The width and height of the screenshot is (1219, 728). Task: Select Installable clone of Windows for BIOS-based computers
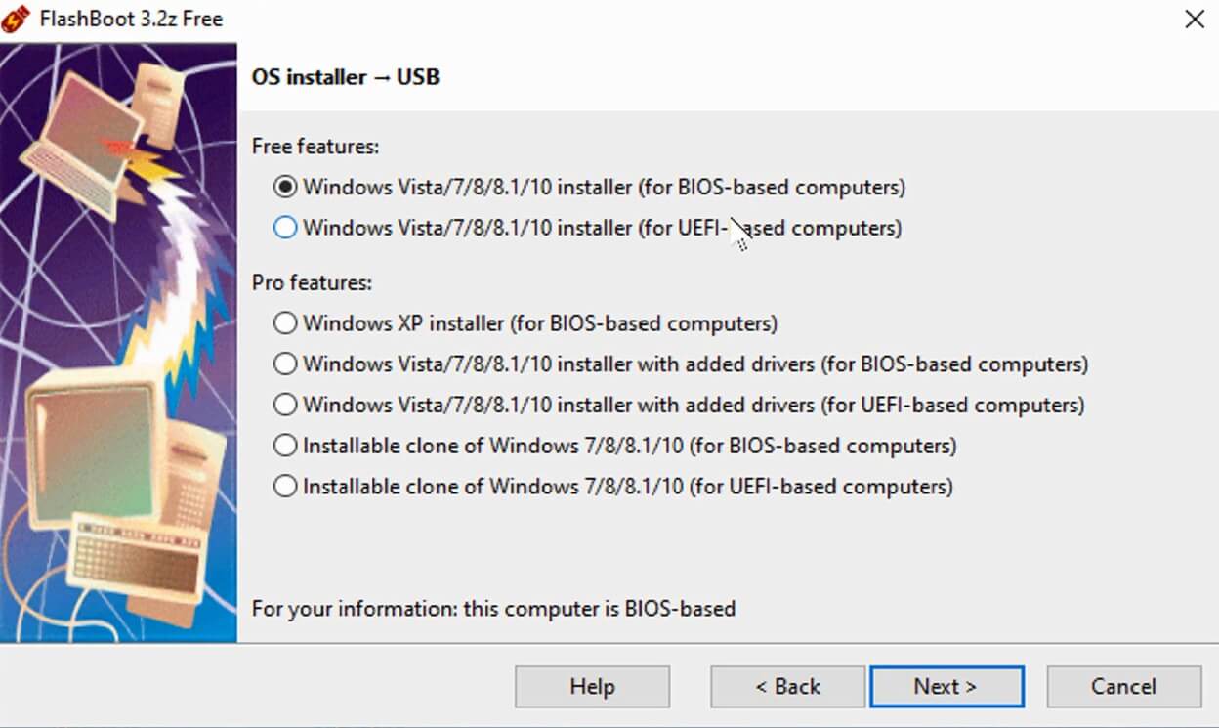pos(285,446)
